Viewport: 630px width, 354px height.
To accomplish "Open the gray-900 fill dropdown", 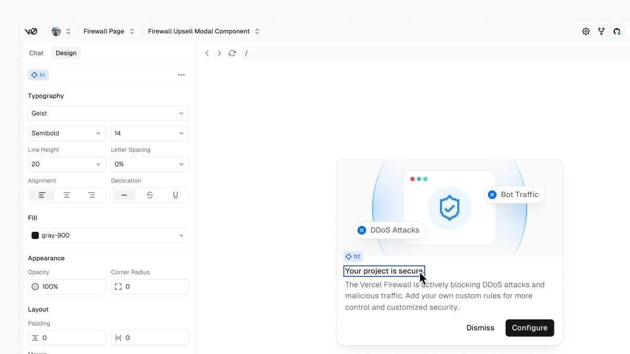I will pyautogui.click(x=108, y=235).
